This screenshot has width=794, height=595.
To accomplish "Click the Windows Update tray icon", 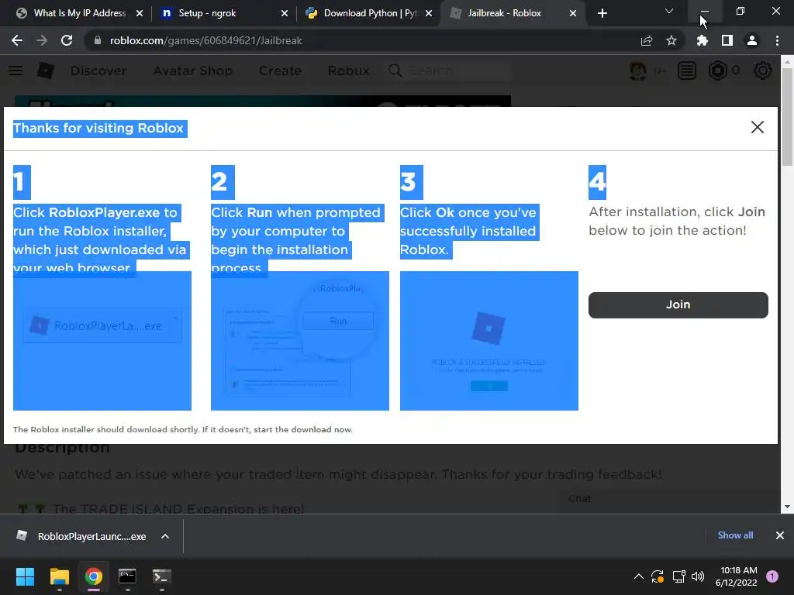I will pyautogui.click(x=658, y=576).
